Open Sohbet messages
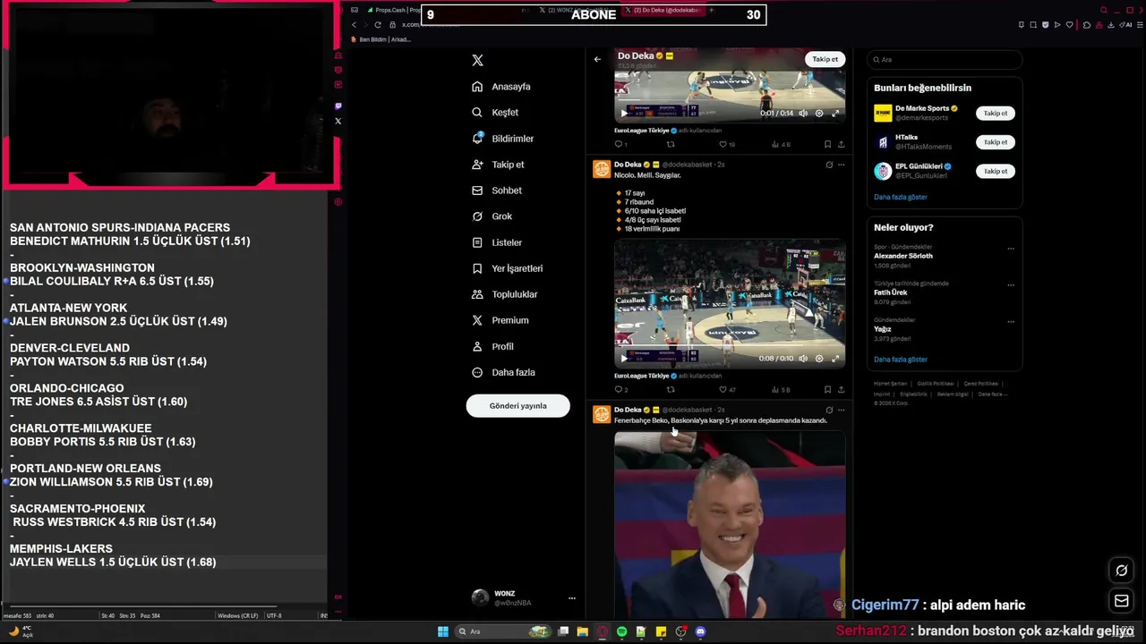 [497, 191]
